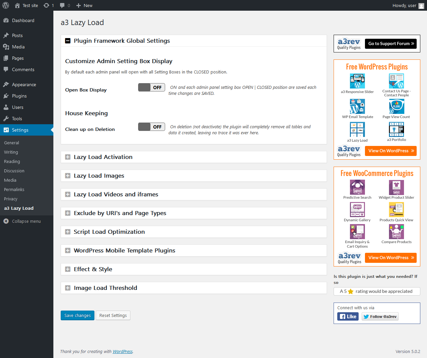Click the WordPress link in footer
This screenshot has width=427, height=358.
pyautogui.click(x=123, y=351)
